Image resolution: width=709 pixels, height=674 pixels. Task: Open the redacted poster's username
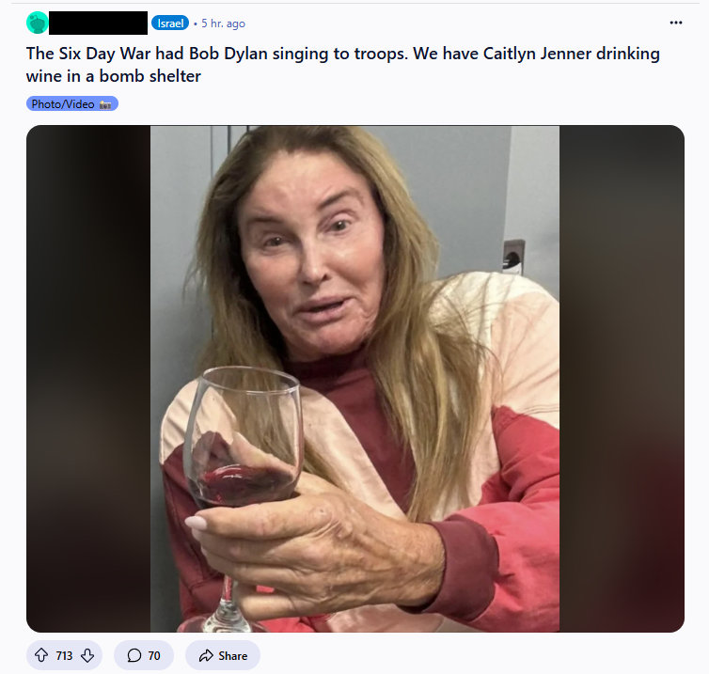click(98, 23)
